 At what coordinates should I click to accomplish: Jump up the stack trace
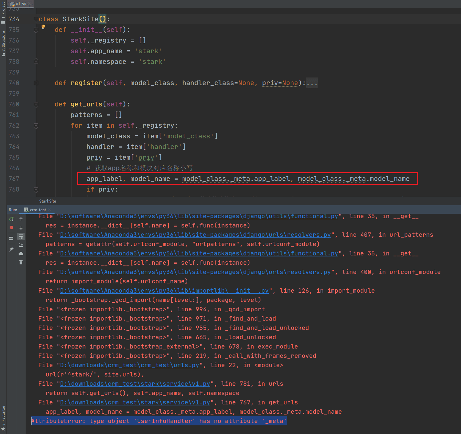click(x=21, y=219)
